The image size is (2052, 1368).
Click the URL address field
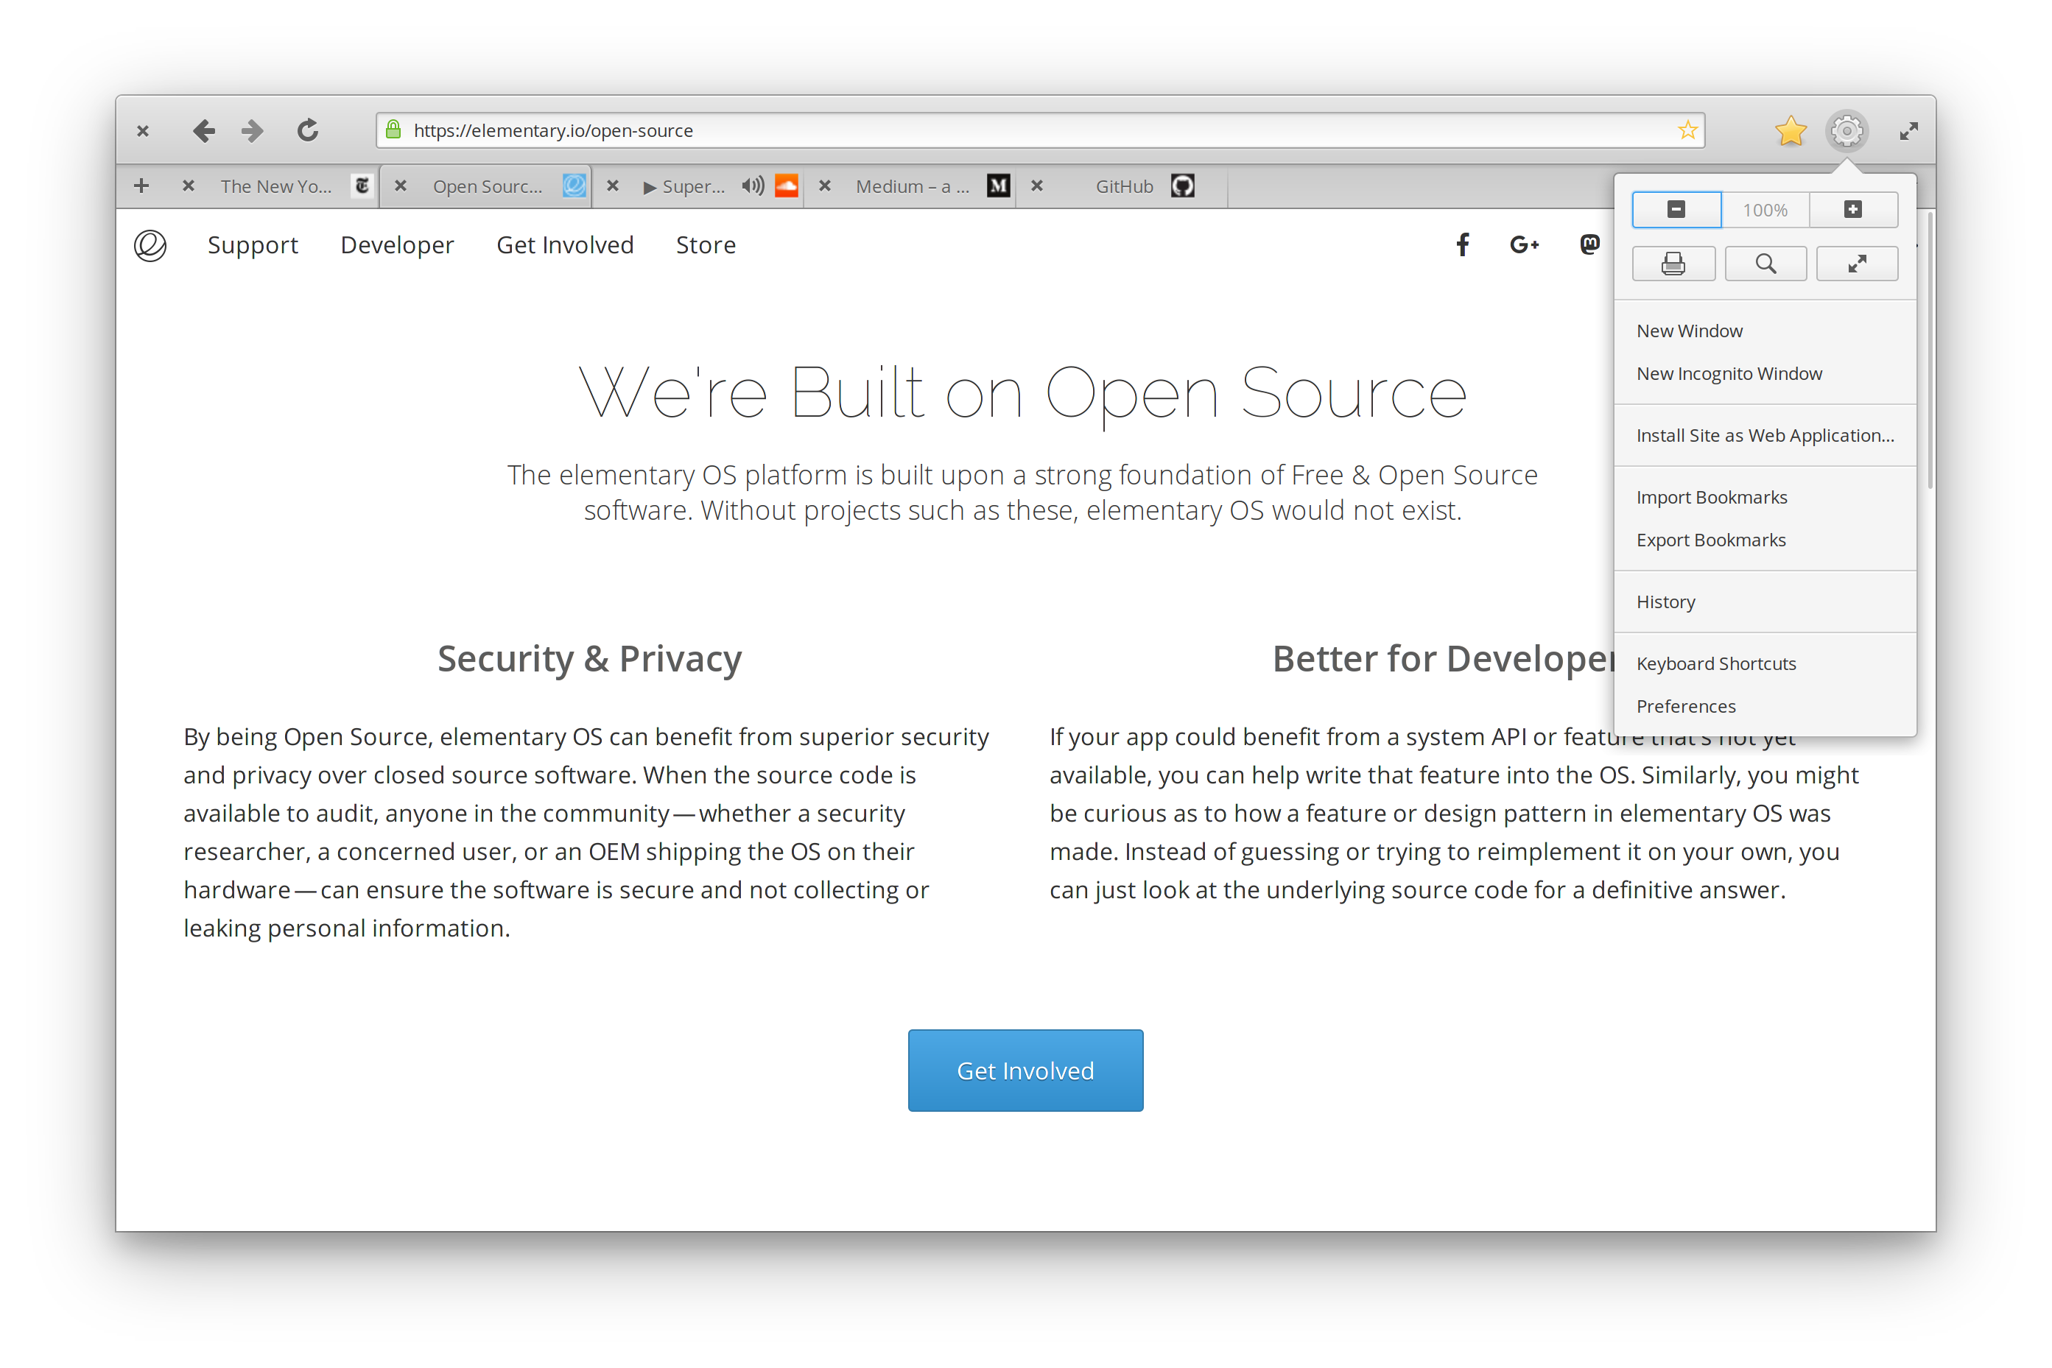point(1041,130)
